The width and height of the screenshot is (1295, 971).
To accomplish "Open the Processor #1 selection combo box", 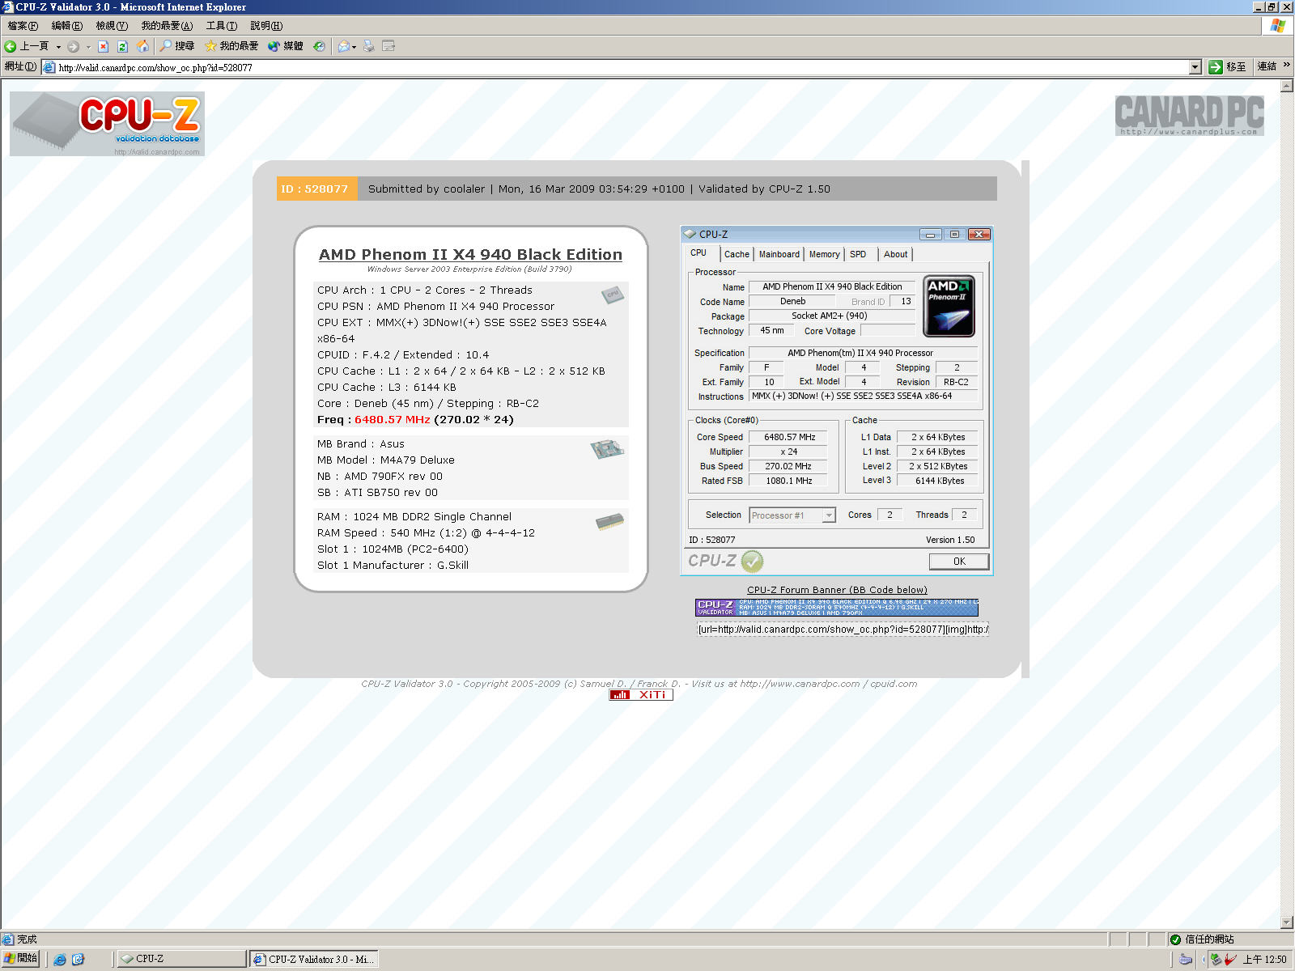I will 792,515.
